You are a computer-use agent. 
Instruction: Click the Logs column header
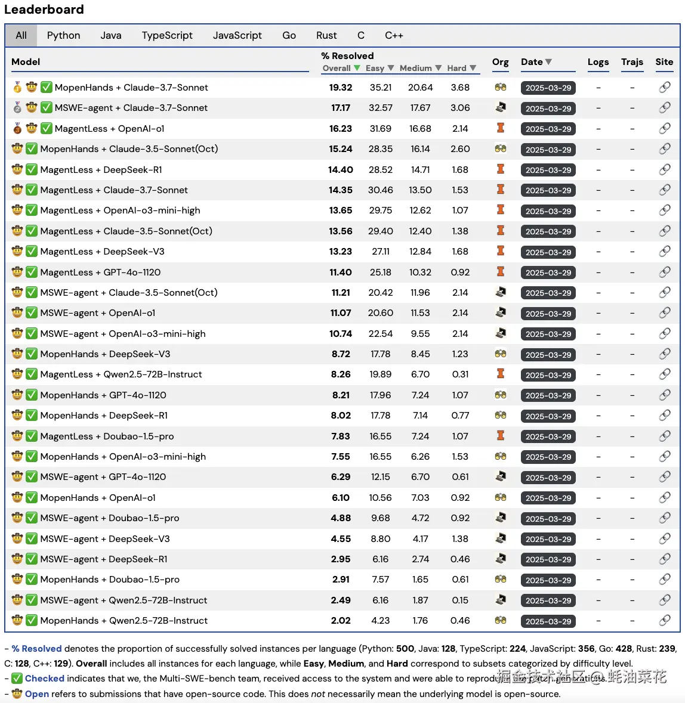598,62
